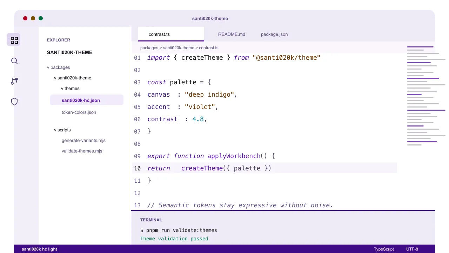Collapse the scripts folder
This screenshot has height=253, width=449.
pyautogui.click(x=62, y=130)
